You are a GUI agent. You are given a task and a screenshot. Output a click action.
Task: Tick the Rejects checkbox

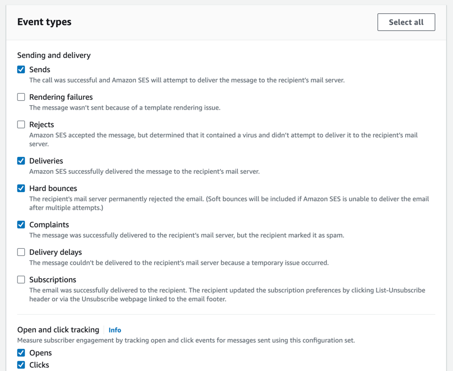[x=21, y=124]
